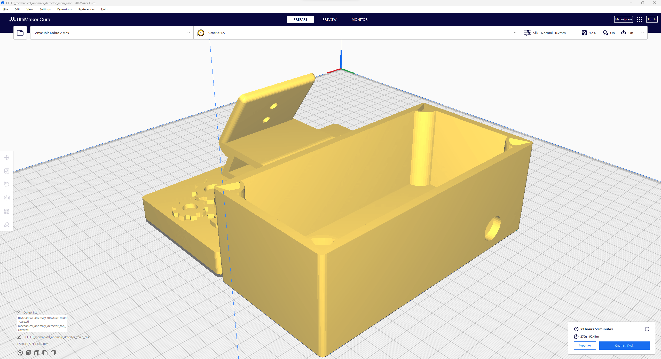Image resolution: width=661 pixels, height=359 pixels.
Task: Select mechanical_anomaly_detector_top_cover.stl in object list
Action: tap(42, 328)
